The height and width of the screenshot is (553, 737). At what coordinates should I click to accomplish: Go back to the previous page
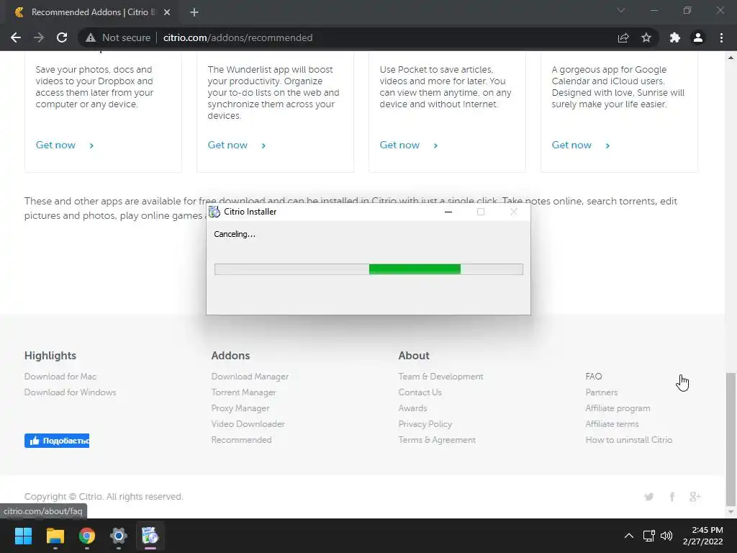click(x=16, y=37)
